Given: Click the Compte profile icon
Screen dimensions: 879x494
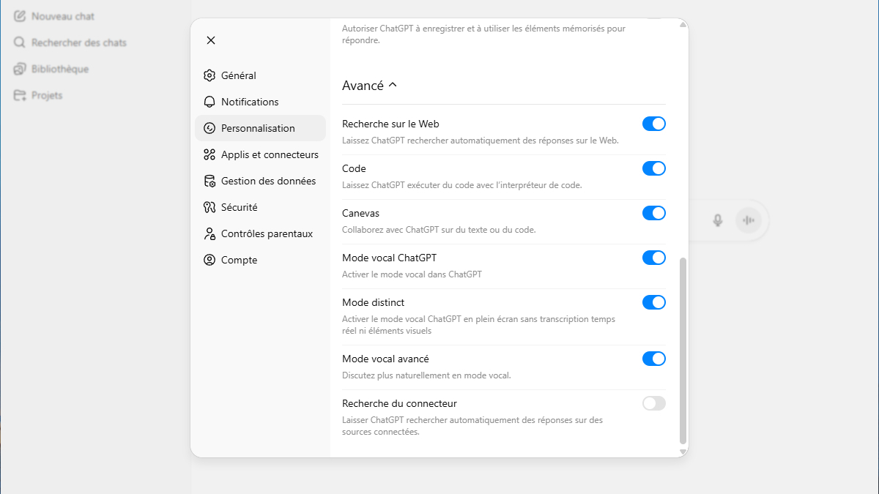Looking at the screenshot, I should click(x=209, y=260).
